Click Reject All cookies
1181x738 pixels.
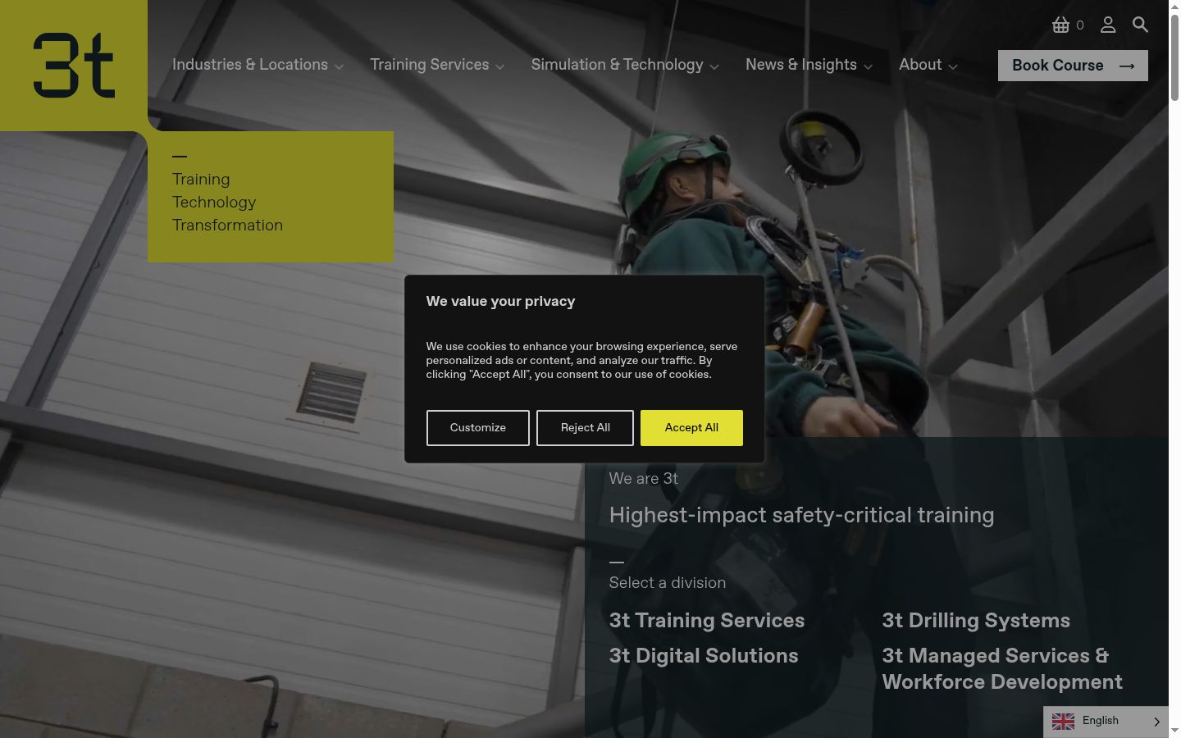point(585,428)
